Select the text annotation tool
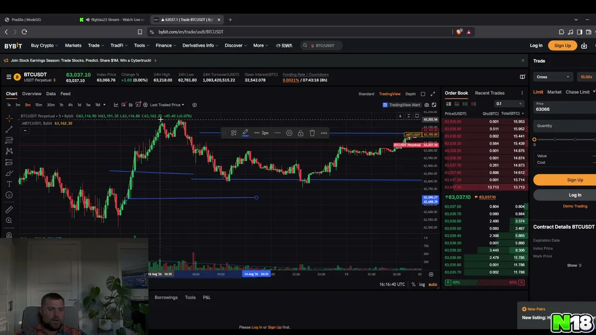The height and width of the screenshot is (335, 596). click(x=9, y=184)
